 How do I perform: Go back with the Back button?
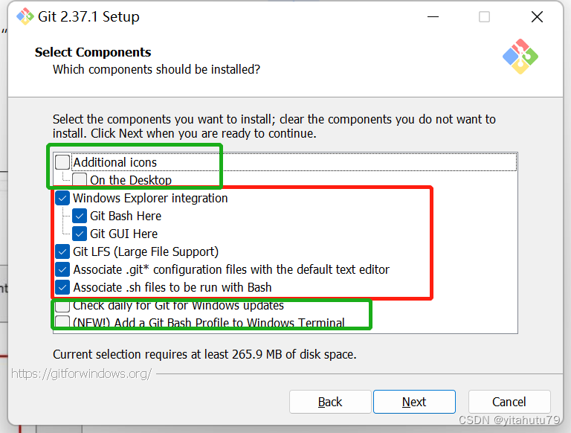(x=330, y=402)
